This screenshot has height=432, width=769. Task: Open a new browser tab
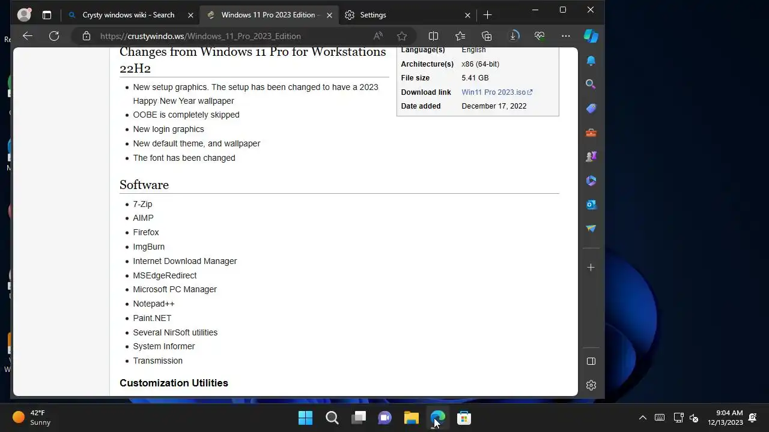click(x=487, y=15)
